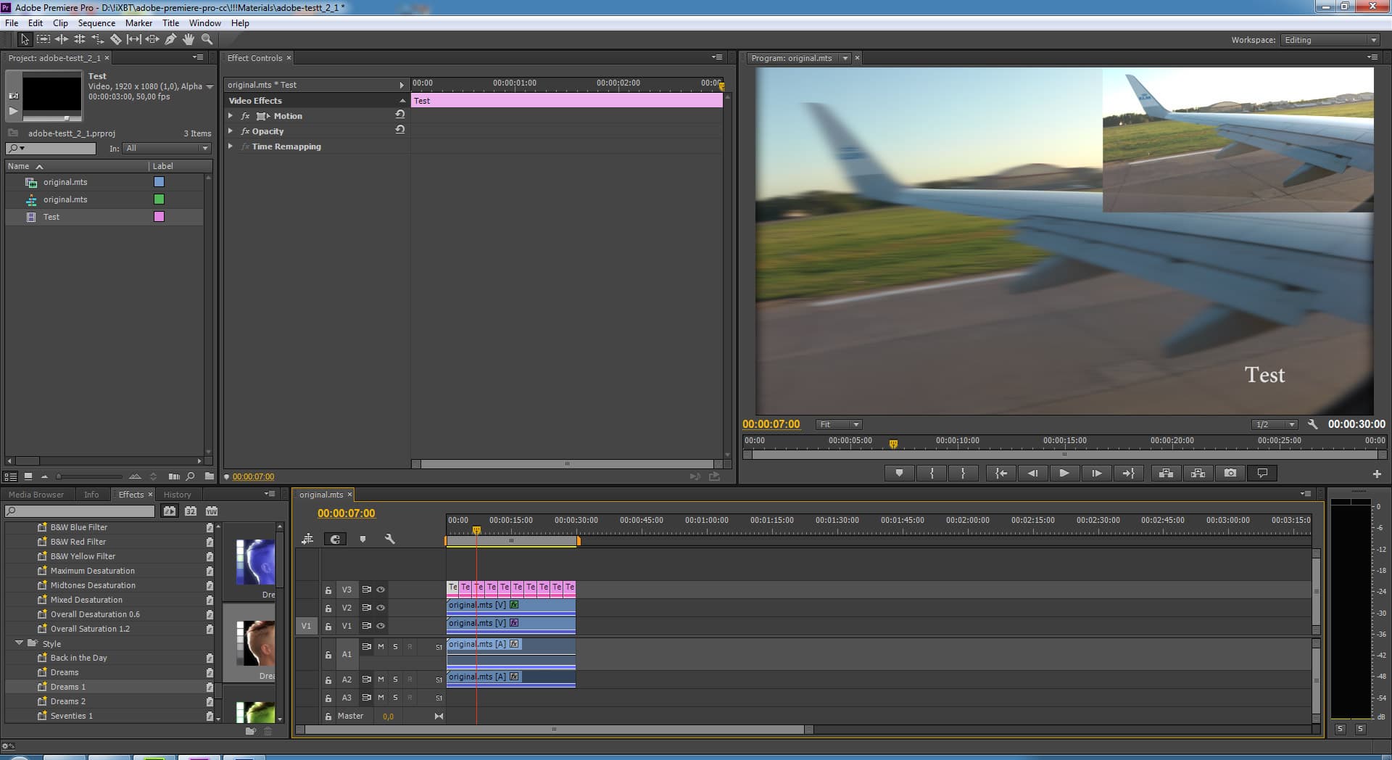Viewport: 1392px width, 760px height.
Task: Switch to the Media Browser tab
Action: [36, 495]
